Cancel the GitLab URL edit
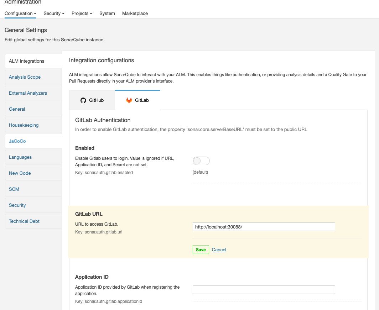379x310 pixels. [219, 250]
